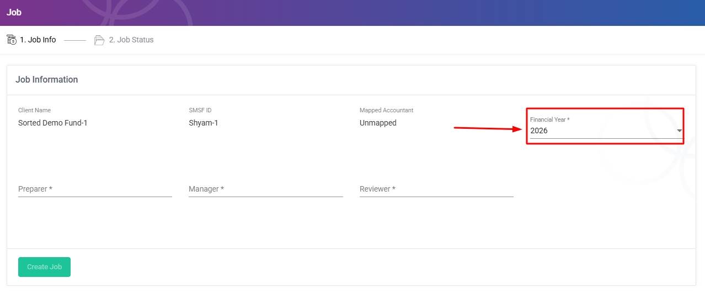The image size is (705, 294).
Task: Go to the 2. Job Status step
Action: 131,40
